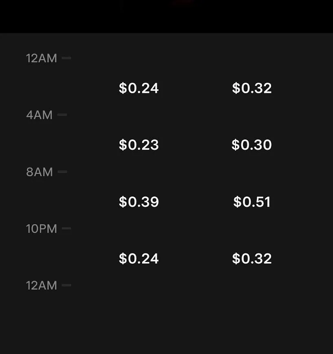Click the $0.24 rate after 10PM
Viewport: 333px width, 354px height.
[x=138, y=259]
